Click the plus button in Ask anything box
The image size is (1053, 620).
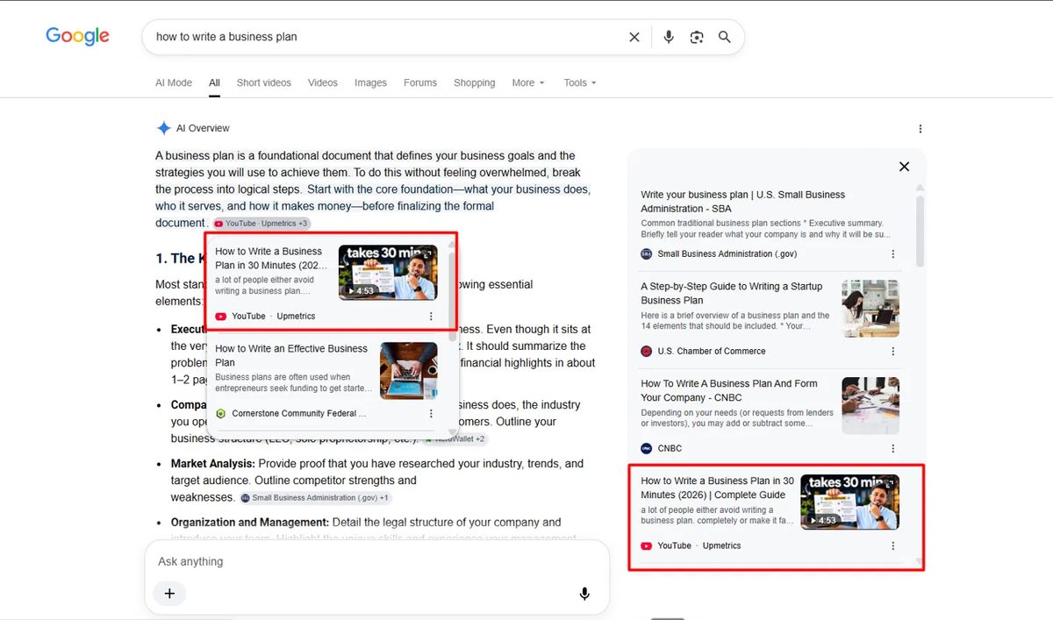[169, 594]
